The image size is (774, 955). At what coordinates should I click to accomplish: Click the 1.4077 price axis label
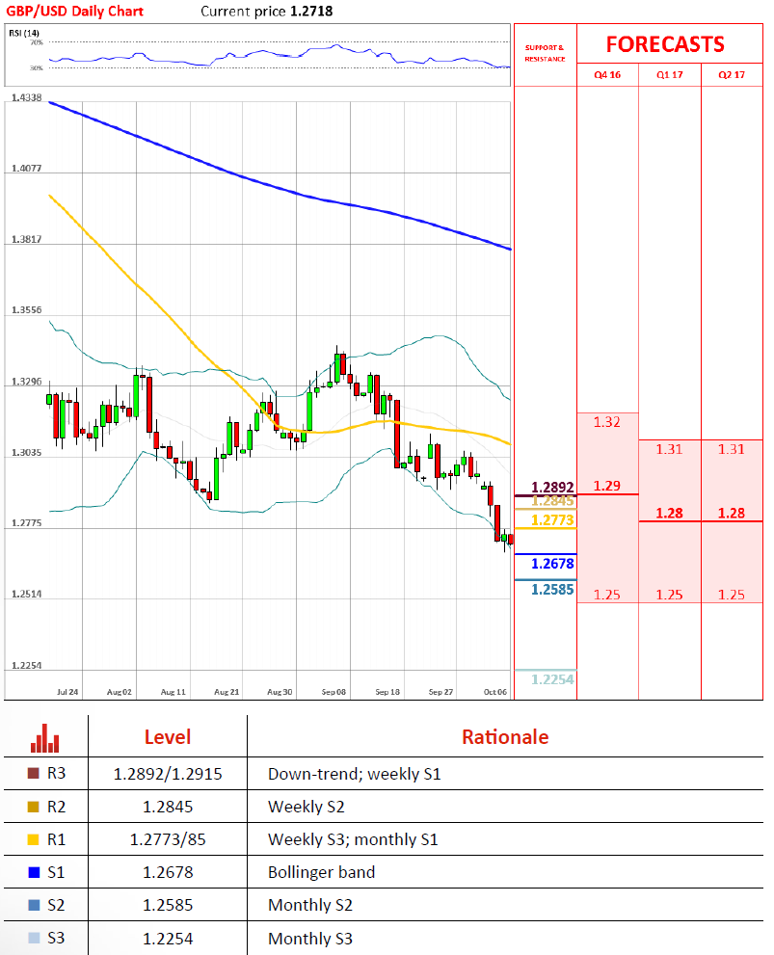click(x=27, y=168)
